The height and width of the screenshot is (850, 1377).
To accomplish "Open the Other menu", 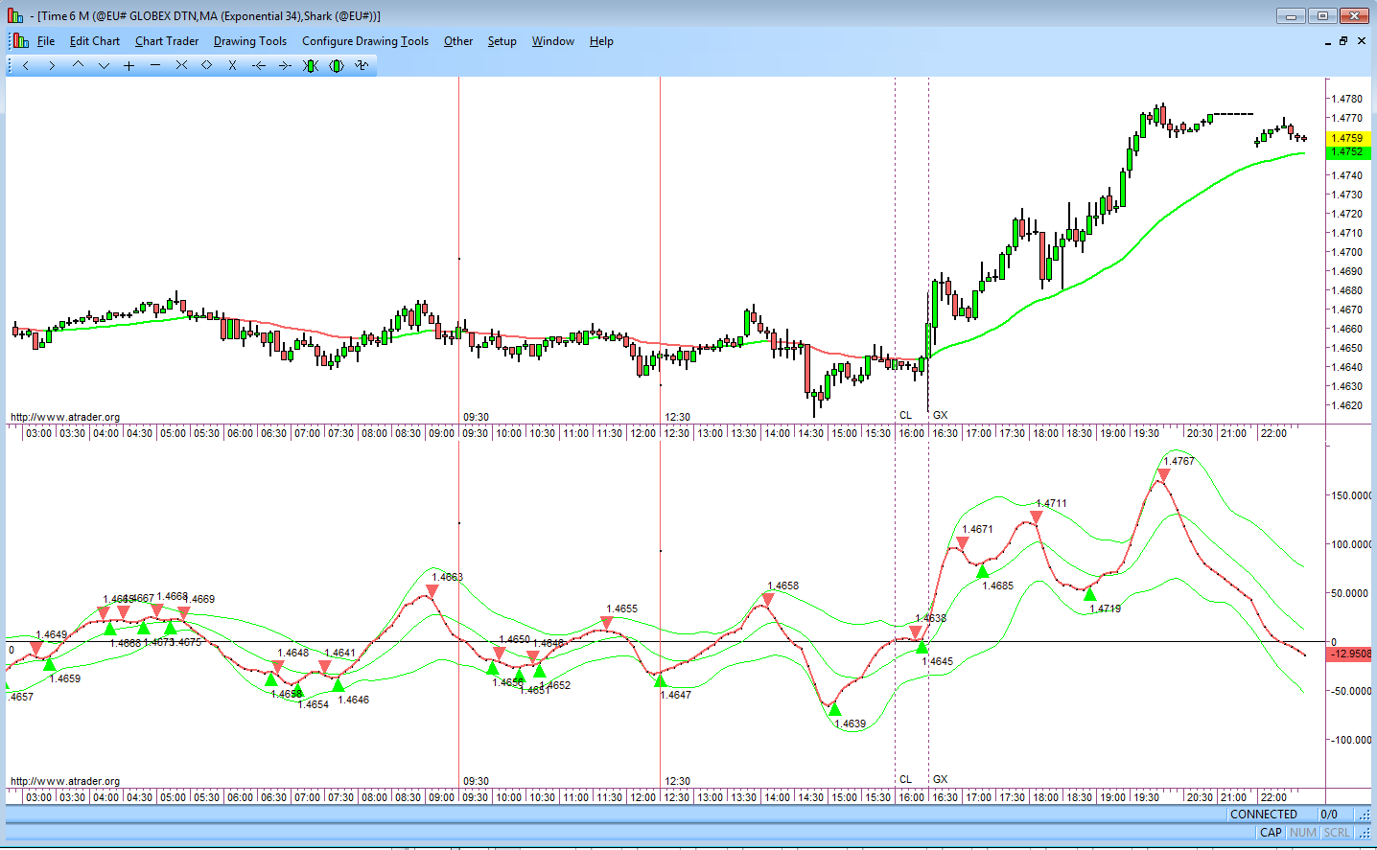I will pyautogui.click(x=458, y=41).
